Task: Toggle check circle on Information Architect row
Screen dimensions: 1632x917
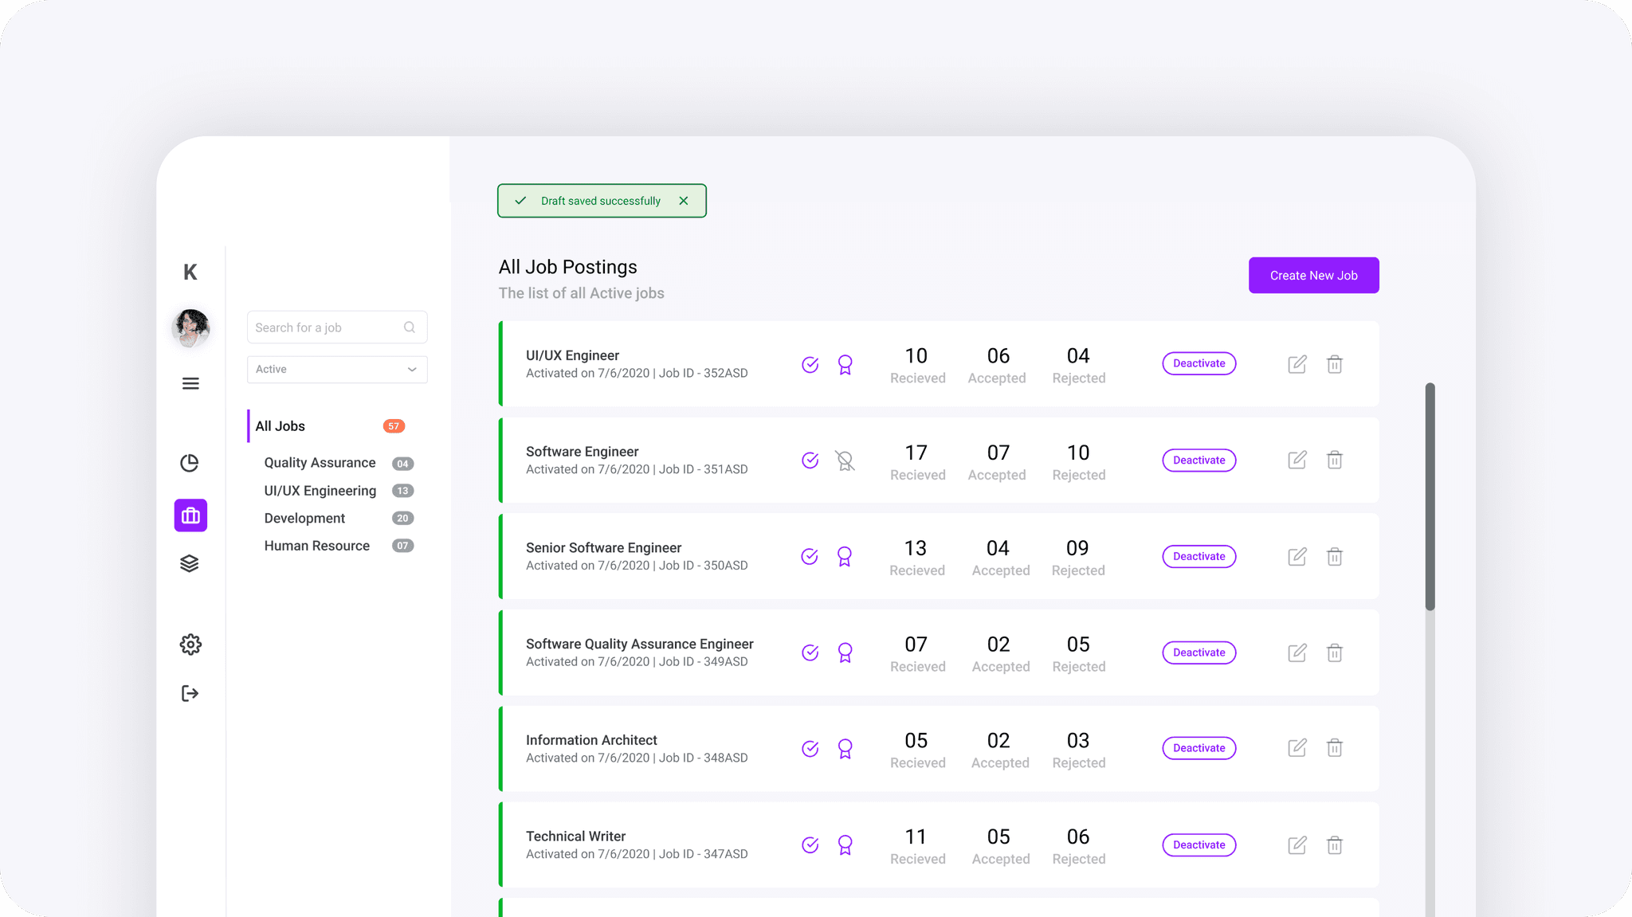Action: click(810, 748)
